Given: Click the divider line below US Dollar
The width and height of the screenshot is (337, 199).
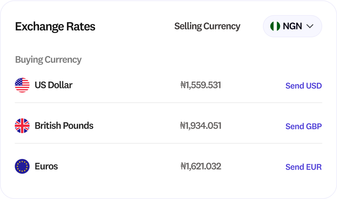Looking at the screenshot, I should [x=168, y=103].
